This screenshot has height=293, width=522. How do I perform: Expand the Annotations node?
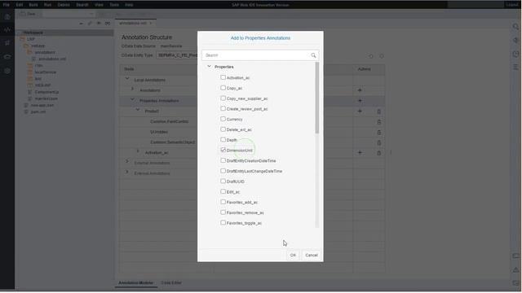(x=132, y=90)
